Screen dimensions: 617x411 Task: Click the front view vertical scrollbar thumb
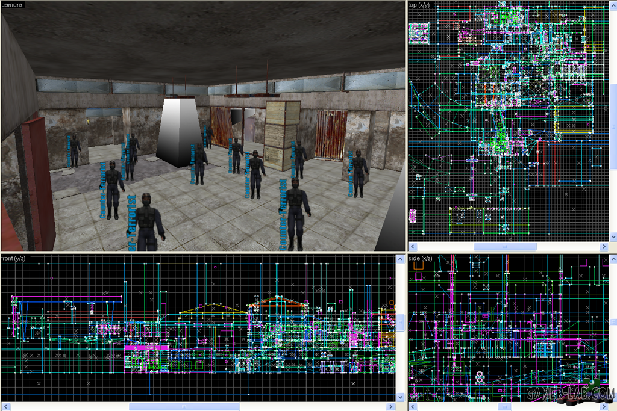400,323
